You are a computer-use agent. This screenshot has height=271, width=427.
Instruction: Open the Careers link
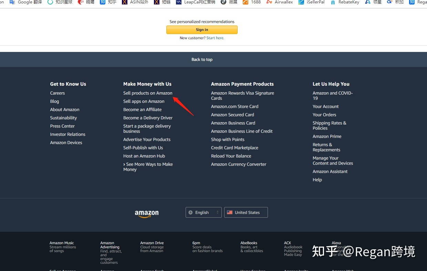point(58,93)
